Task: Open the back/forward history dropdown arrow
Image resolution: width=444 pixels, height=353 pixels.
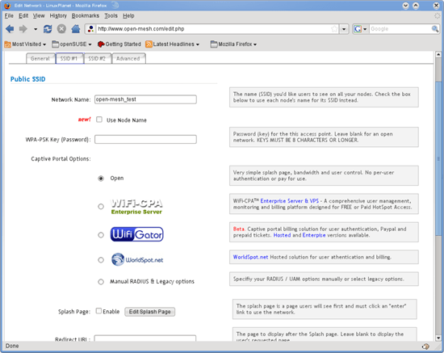Action: [36, 29]
